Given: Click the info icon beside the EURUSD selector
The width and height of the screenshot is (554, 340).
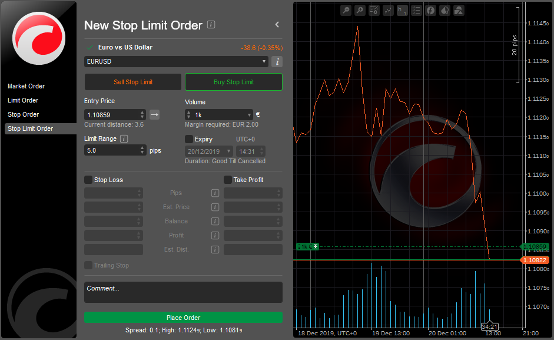Looking at the screenshot, I should [x=277, y=62].
